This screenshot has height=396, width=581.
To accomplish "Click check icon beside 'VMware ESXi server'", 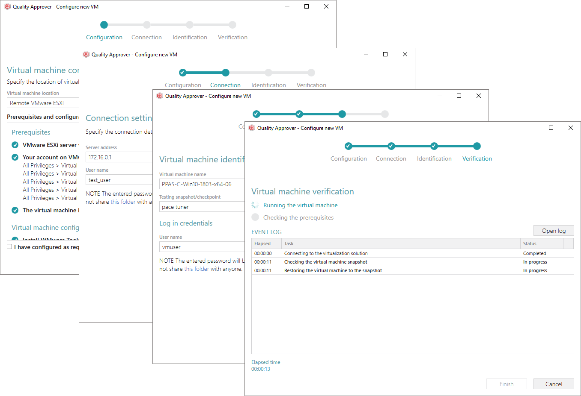I will pyautogui.click(x=15, y=145).
